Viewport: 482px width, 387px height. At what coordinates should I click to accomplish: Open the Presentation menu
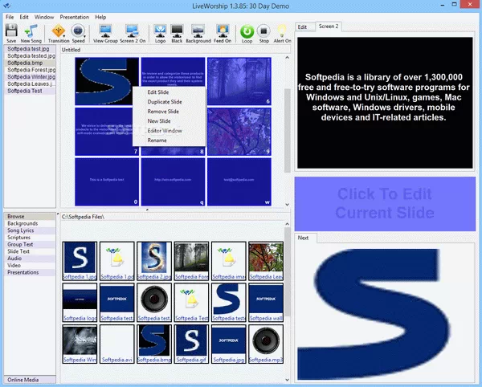[74, 16]
